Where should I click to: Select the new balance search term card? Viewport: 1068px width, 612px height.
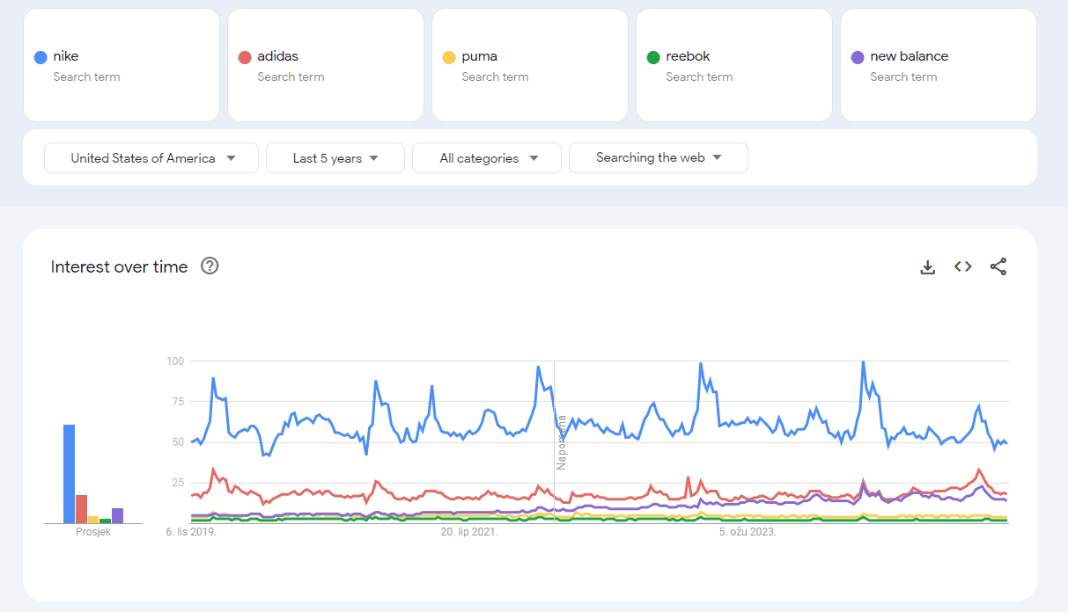click(x=939, y=65)
